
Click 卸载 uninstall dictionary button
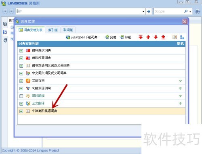[x=125, y=37]
